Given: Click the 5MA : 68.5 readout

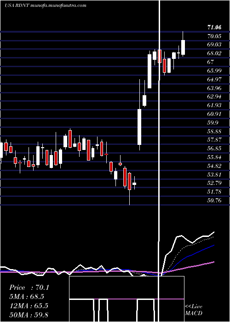Looking at the screenshot, I should click(27, 297).
